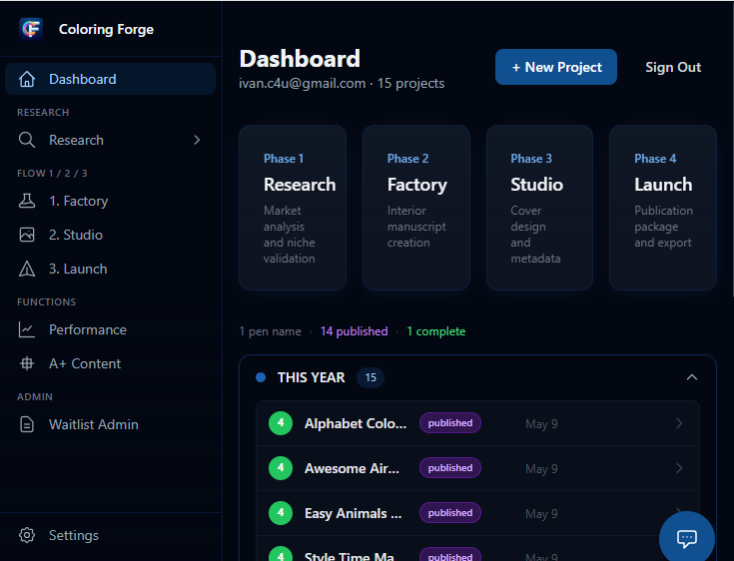Viewport: 734px width, 561px height.
Task: Open Research menu item
Action: 110,140
